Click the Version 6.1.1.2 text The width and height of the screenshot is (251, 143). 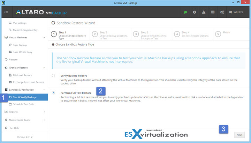(25, 137)
